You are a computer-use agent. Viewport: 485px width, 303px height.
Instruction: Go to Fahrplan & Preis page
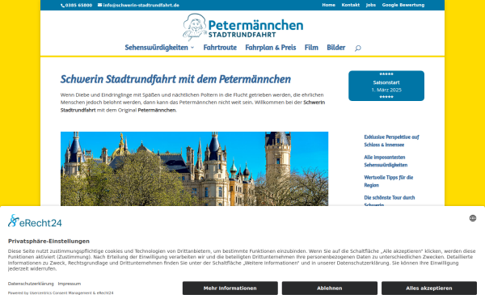271,48
